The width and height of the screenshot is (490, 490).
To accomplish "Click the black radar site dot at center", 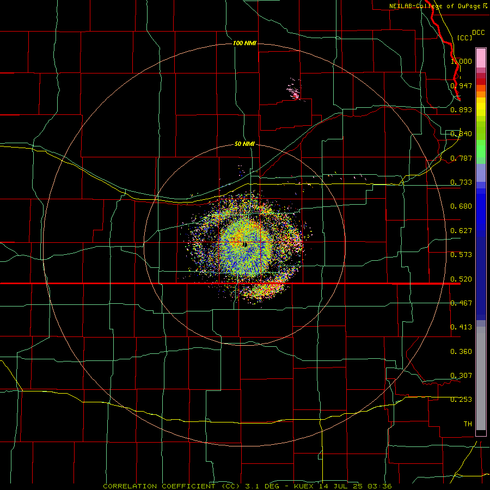I will coord(245,244).
